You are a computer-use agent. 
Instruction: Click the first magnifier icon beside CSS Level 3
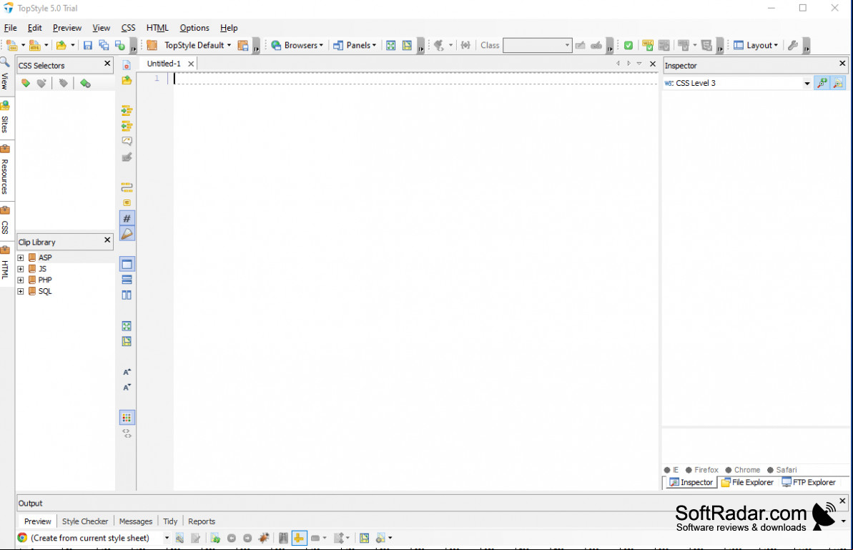[x=822, y=83]
